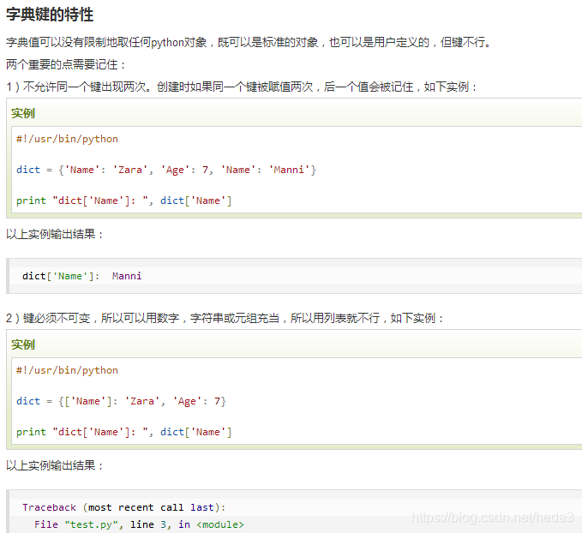Click the second 以上实例输出结果： line
This screenshot has height=533, width=582.
point(55,465)
